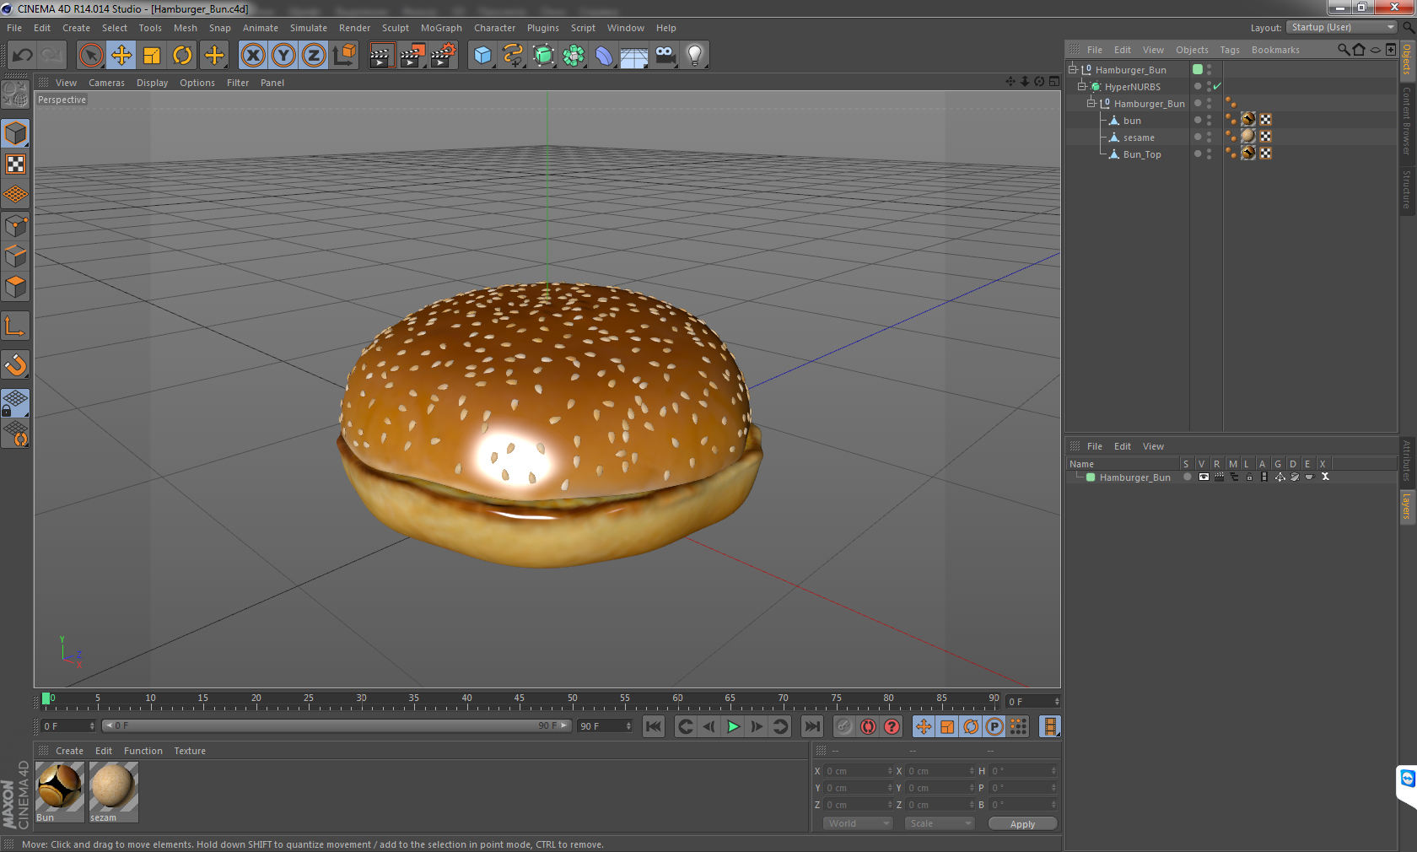Screen dimensions: 1417x852
Task: Click the Undo arrow icon
Action: 23,56
